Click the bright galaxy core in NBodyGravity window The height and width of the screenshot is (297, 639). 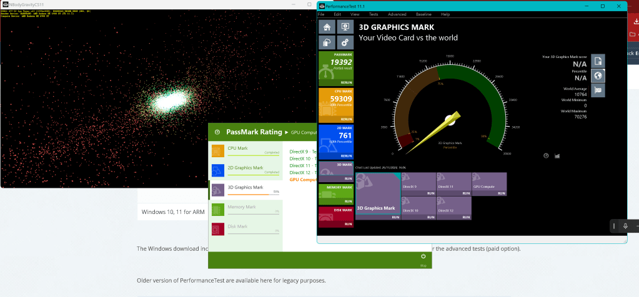pyautogui.click(x=170, y=99)
